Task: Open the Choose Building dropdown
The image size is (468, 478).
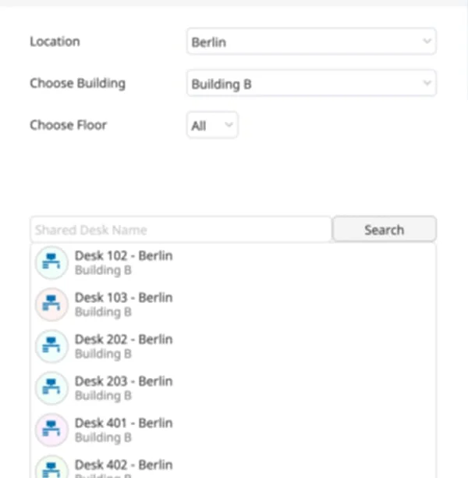Action: coord(311,84)
